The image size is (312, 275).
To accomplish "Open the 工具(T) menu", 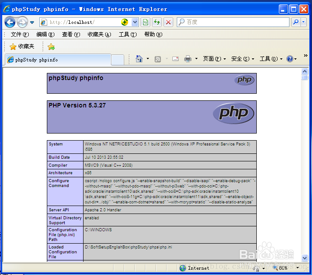I will pos(128,34).
